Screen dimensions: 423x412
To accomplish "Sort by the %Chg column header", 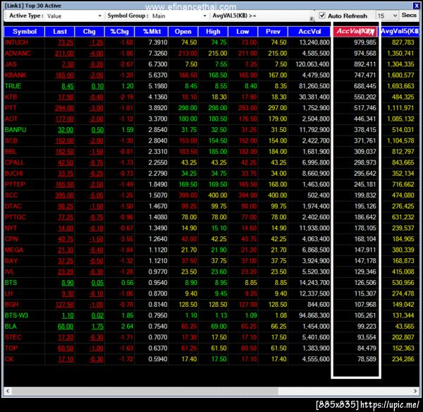I will coord(119,32).
